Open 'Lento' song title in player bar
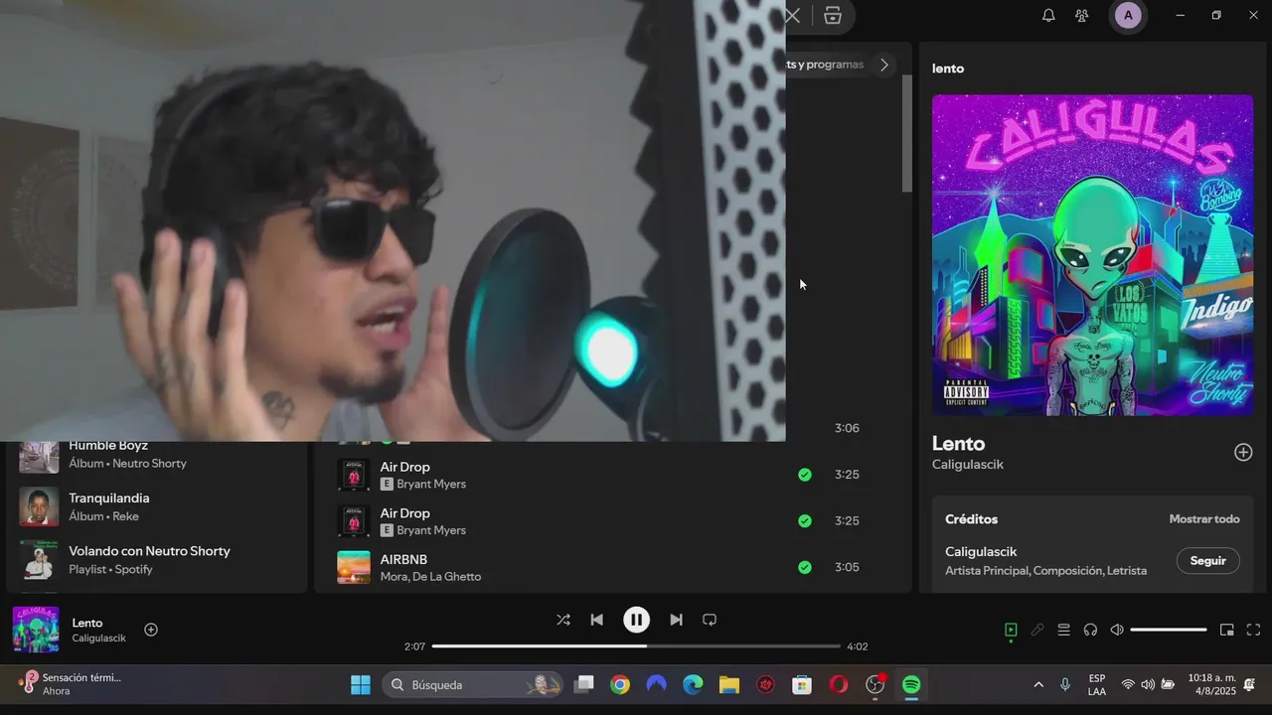 click(87, 623)
